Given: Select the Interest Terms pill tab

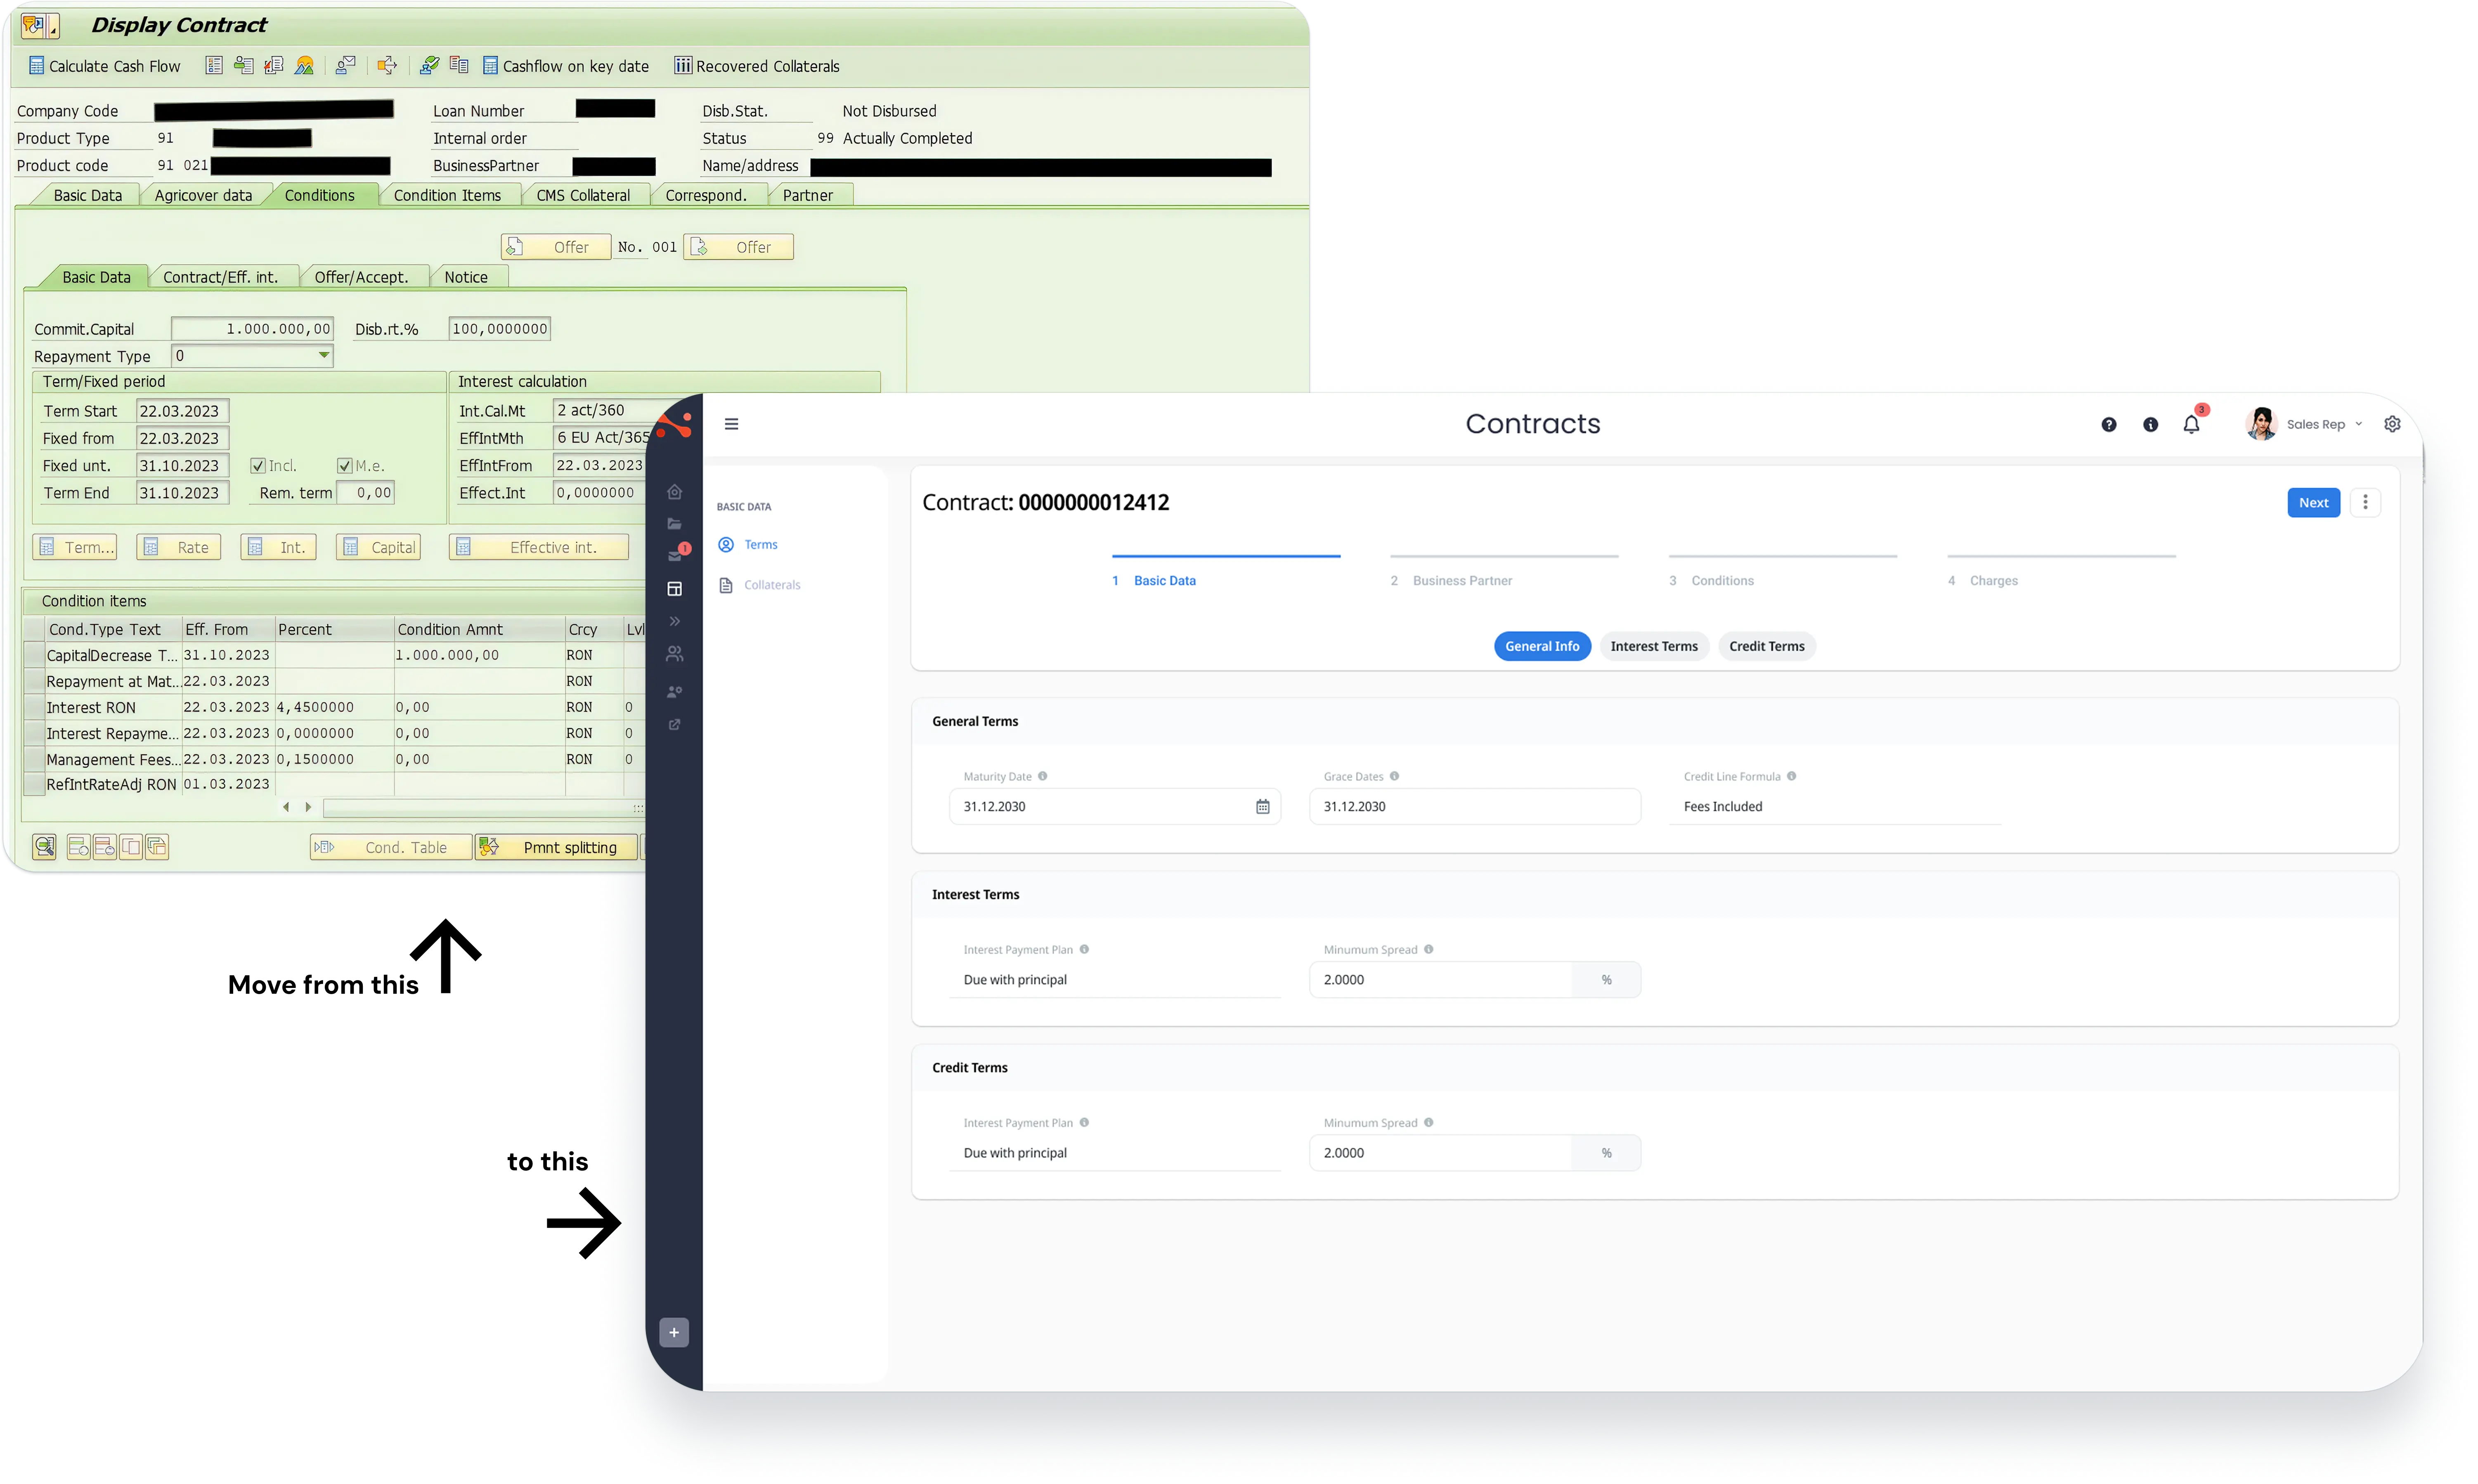Looking at the screenshot, I should click(1654, 646).
